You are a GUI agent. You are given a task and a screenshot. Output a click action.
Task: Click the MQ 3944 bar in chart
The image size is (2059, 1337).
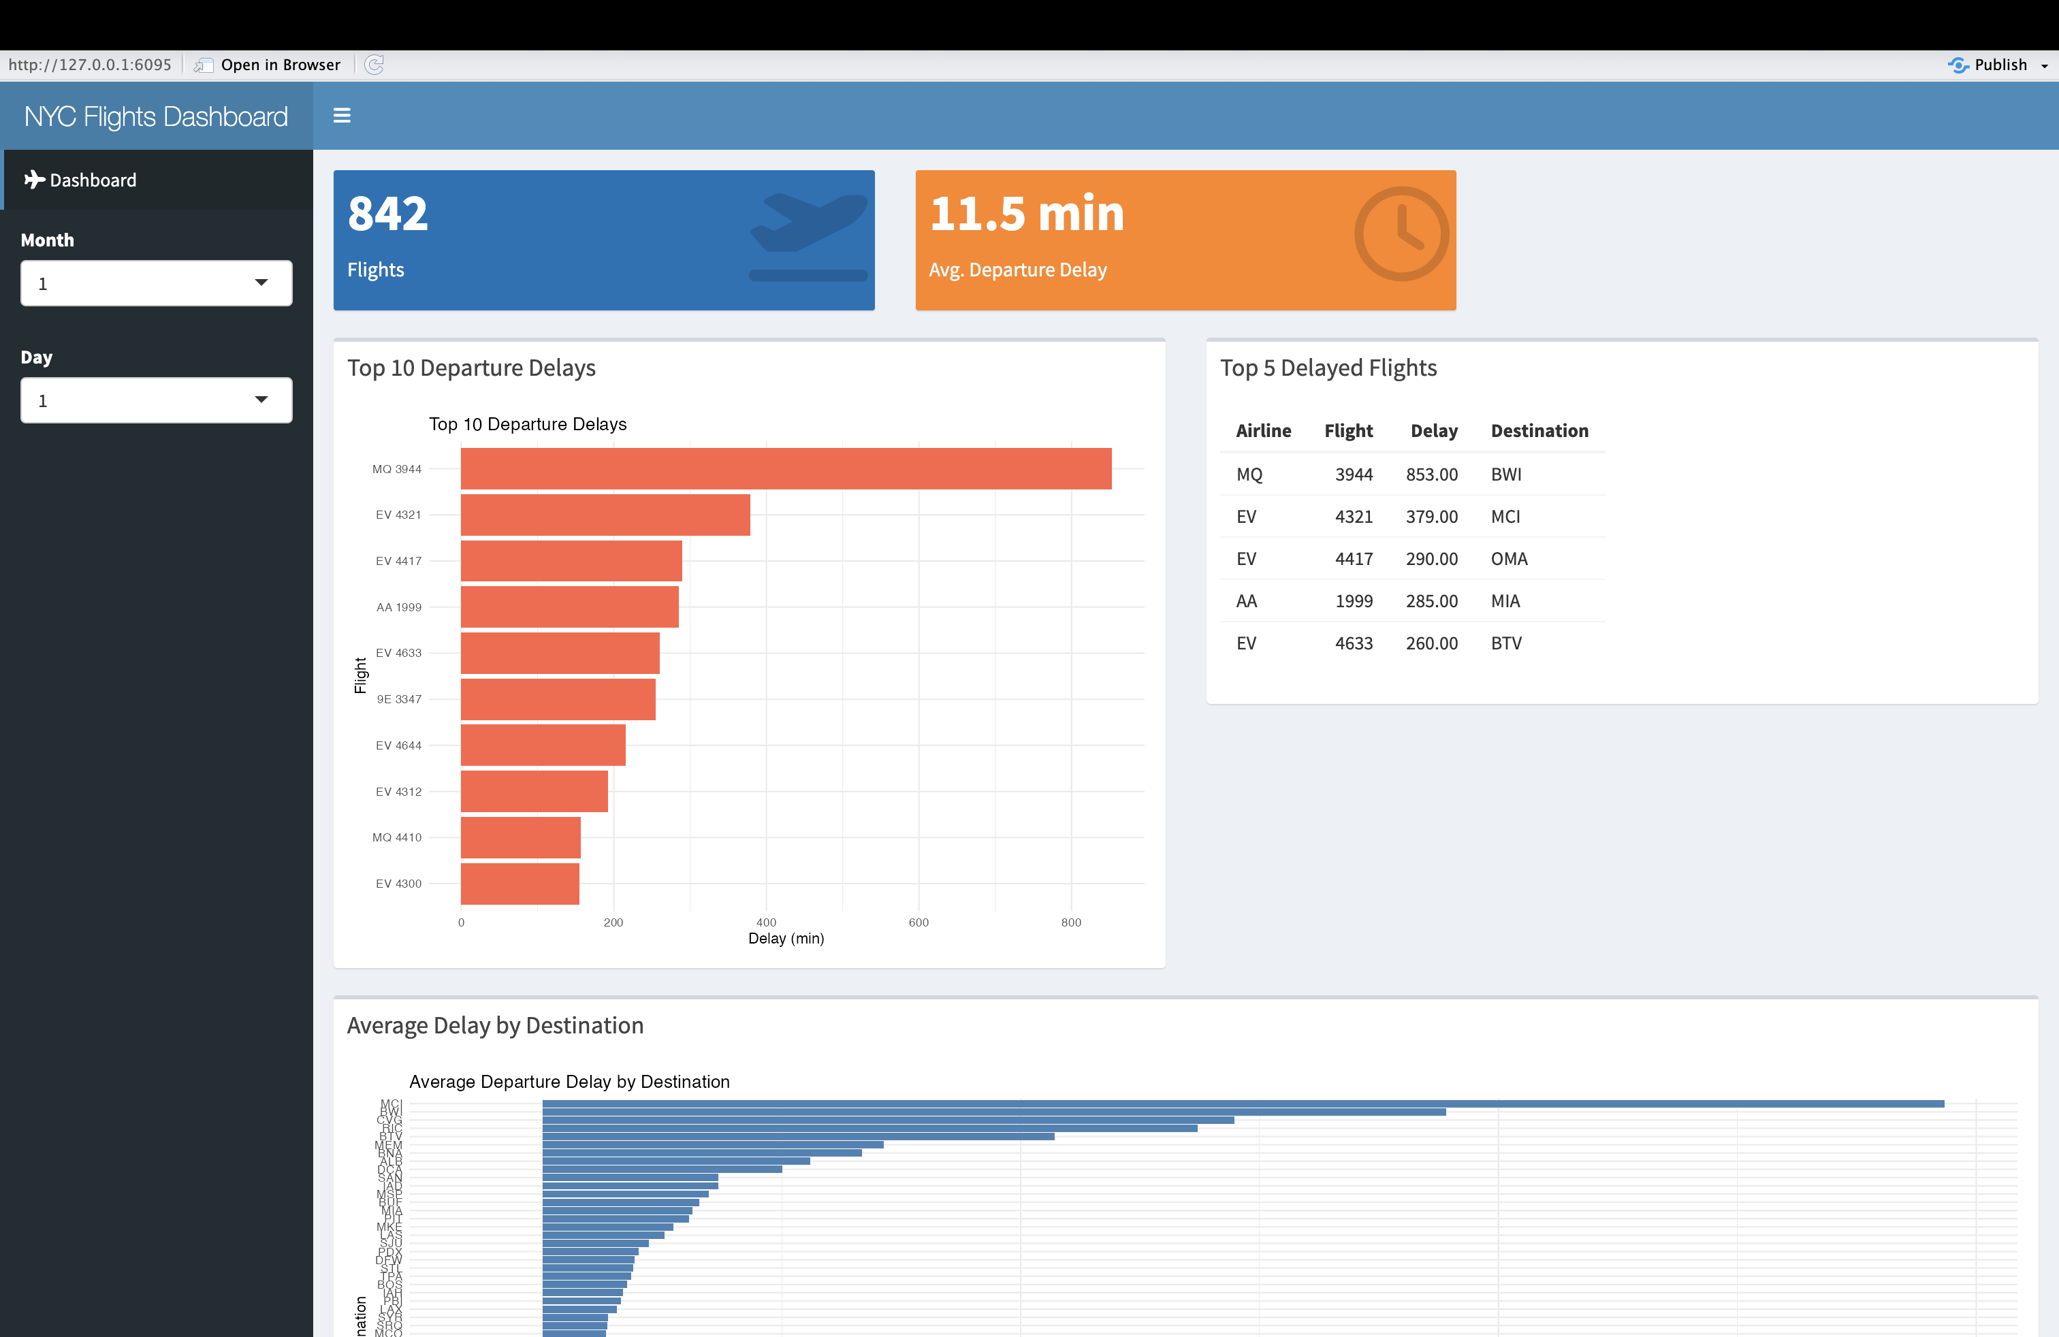[x=786, y=469]
